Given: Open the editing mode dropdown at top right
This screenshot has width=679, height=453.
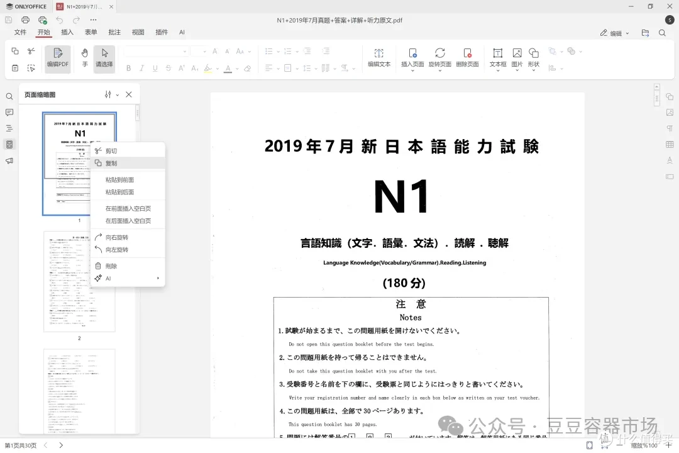Looking at the screenshot, I should [x=614, y=33].
